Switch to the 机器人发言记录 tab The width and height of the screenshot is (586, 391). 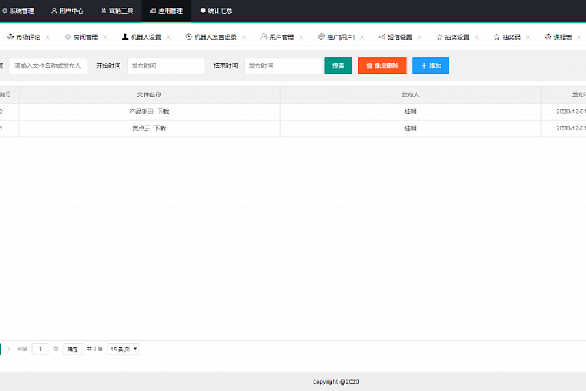216,37
